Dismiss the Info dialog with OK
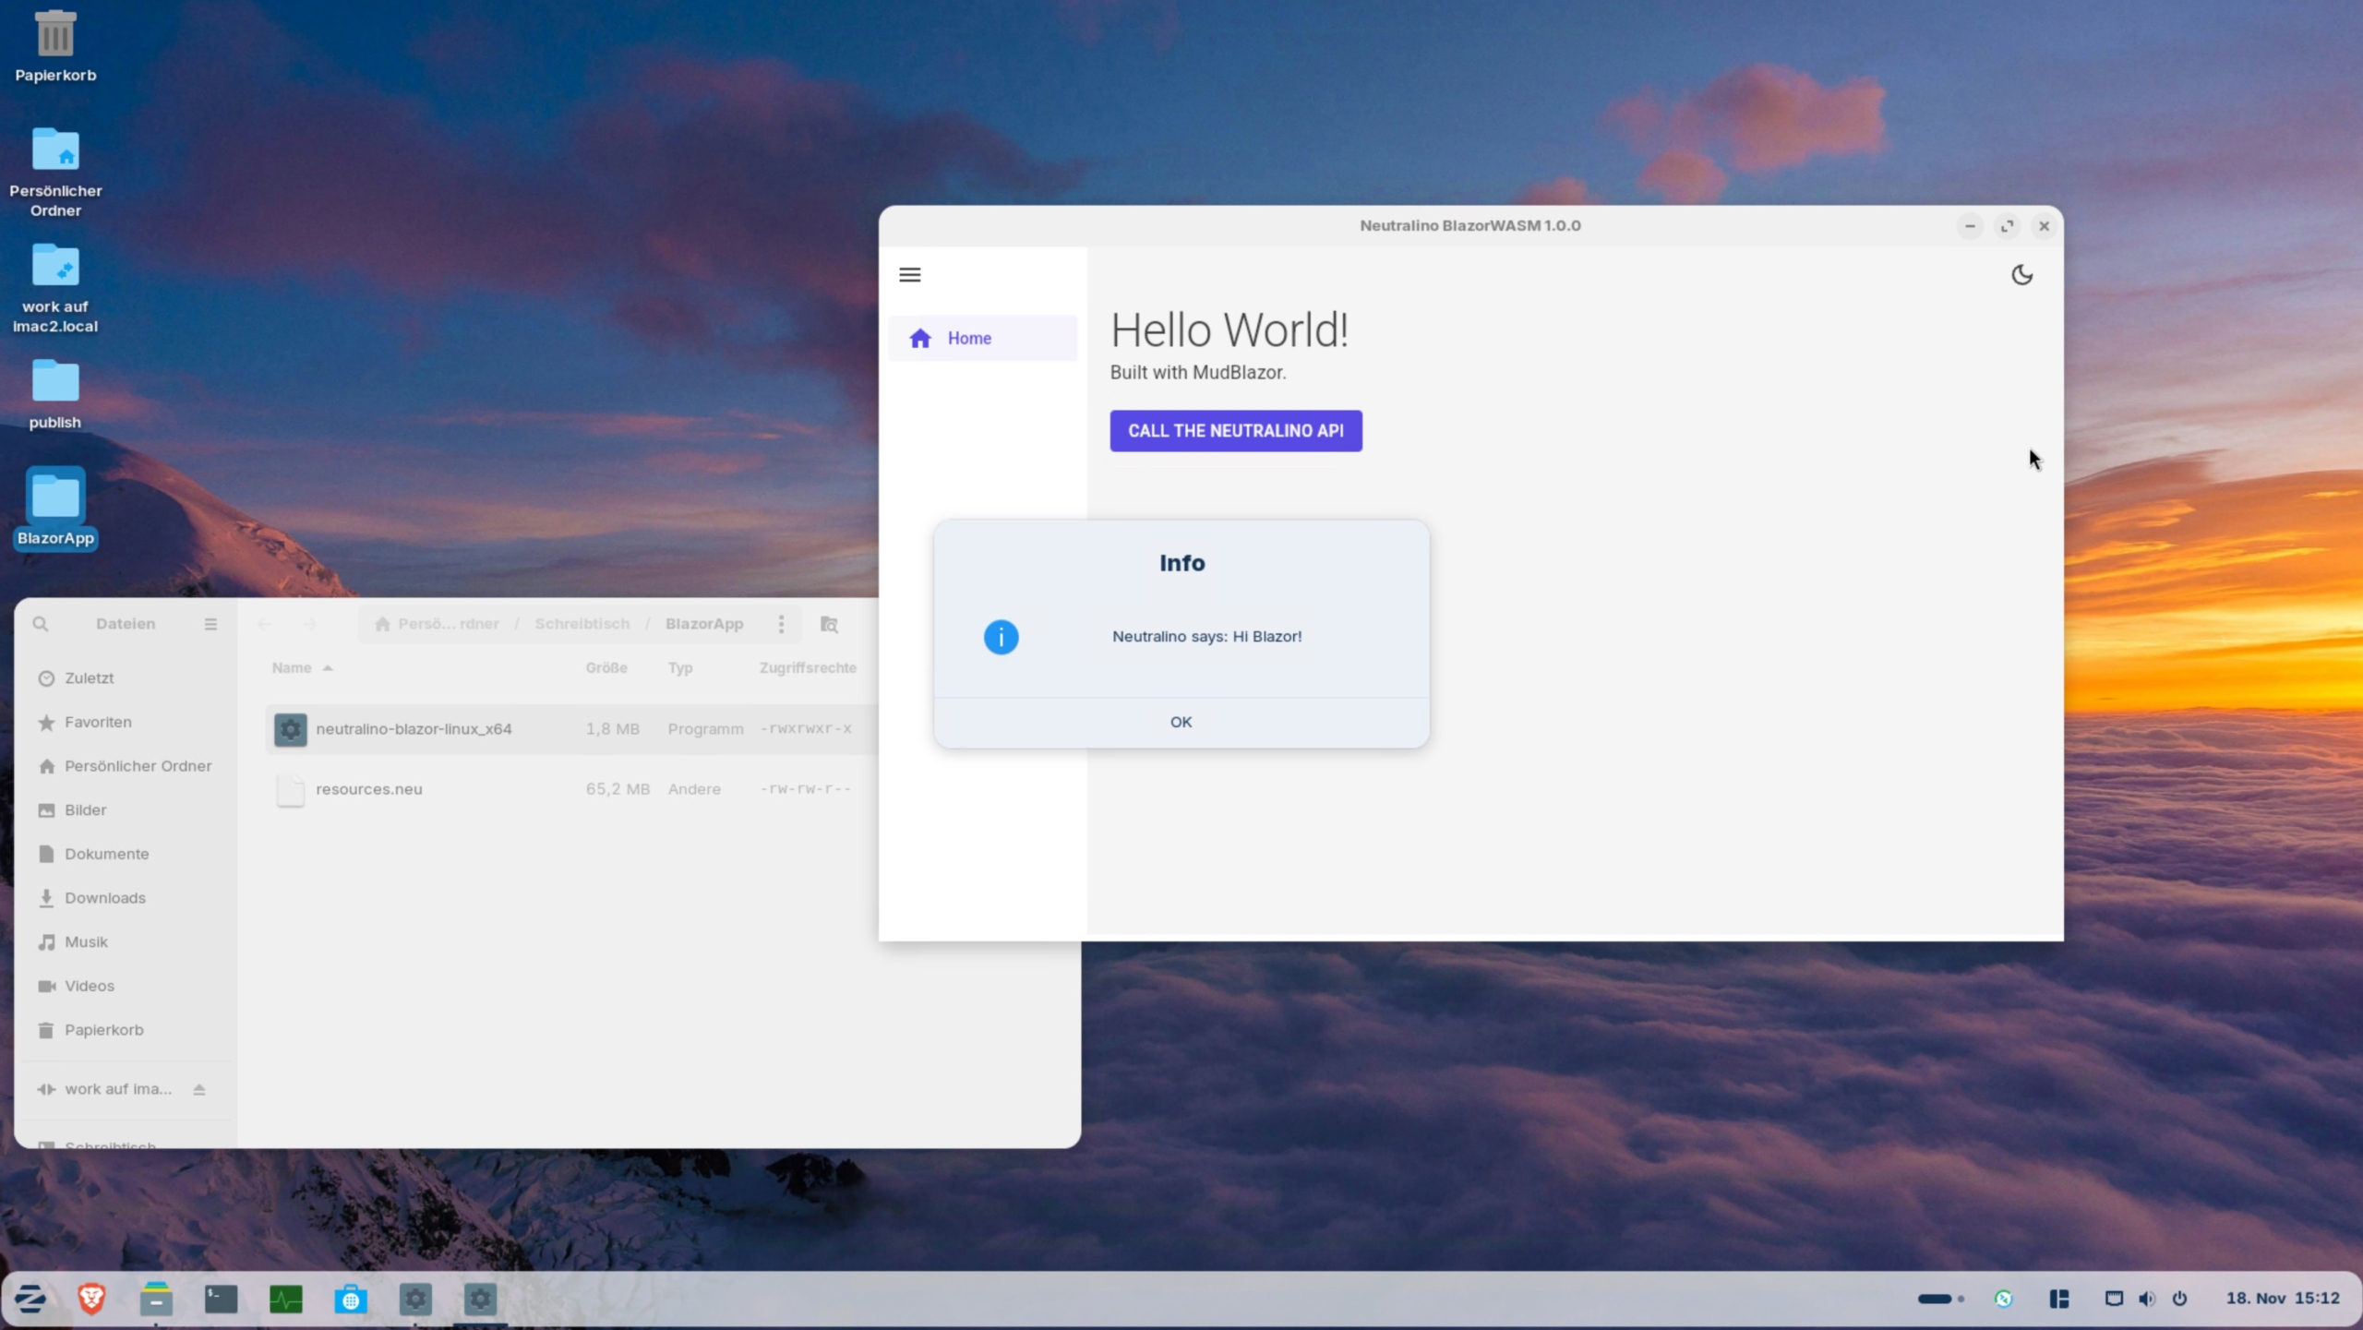This screenshot has width=2363, height=1330. click(x=1181, y=721)
